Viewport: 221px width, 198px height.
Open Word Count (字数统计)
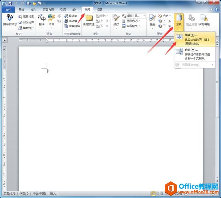pos(26,28)
